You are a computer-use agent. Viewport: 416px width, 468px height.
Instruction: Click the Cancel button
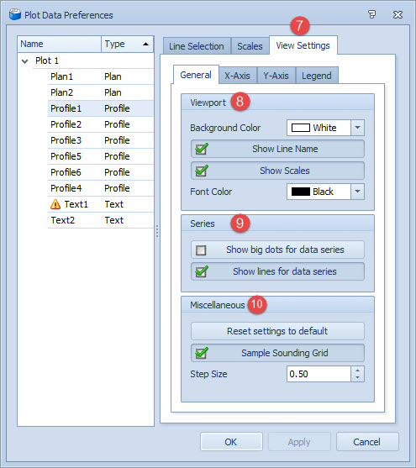(367, 441)
